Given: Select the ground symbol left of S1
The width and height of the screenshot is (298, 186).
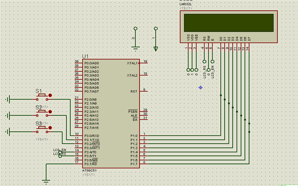Looking at the screenshot, I should tap(8, 99).
